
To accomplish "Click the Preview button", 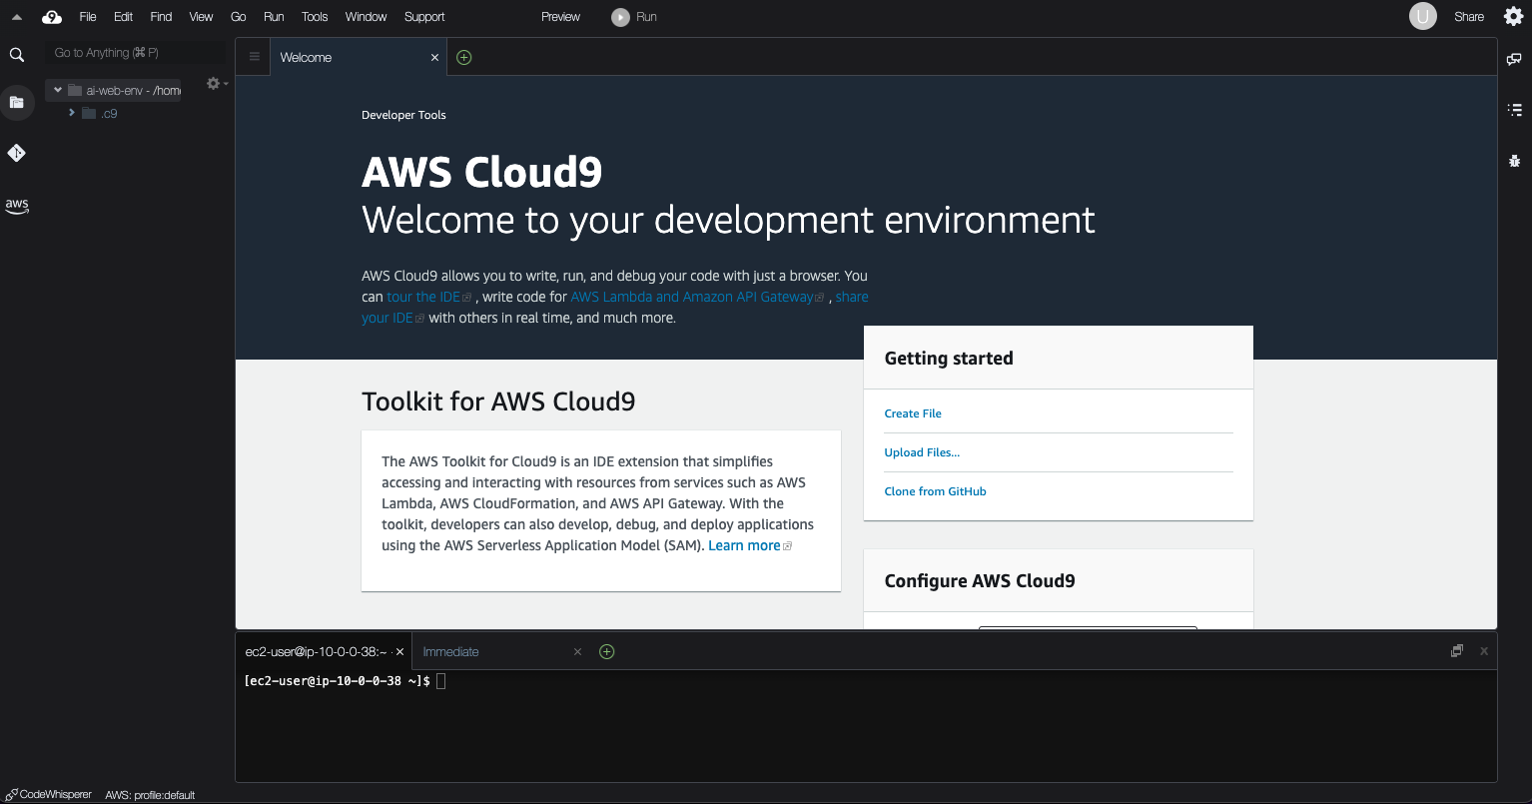I will pyautogui.click(x=560, y=17).
